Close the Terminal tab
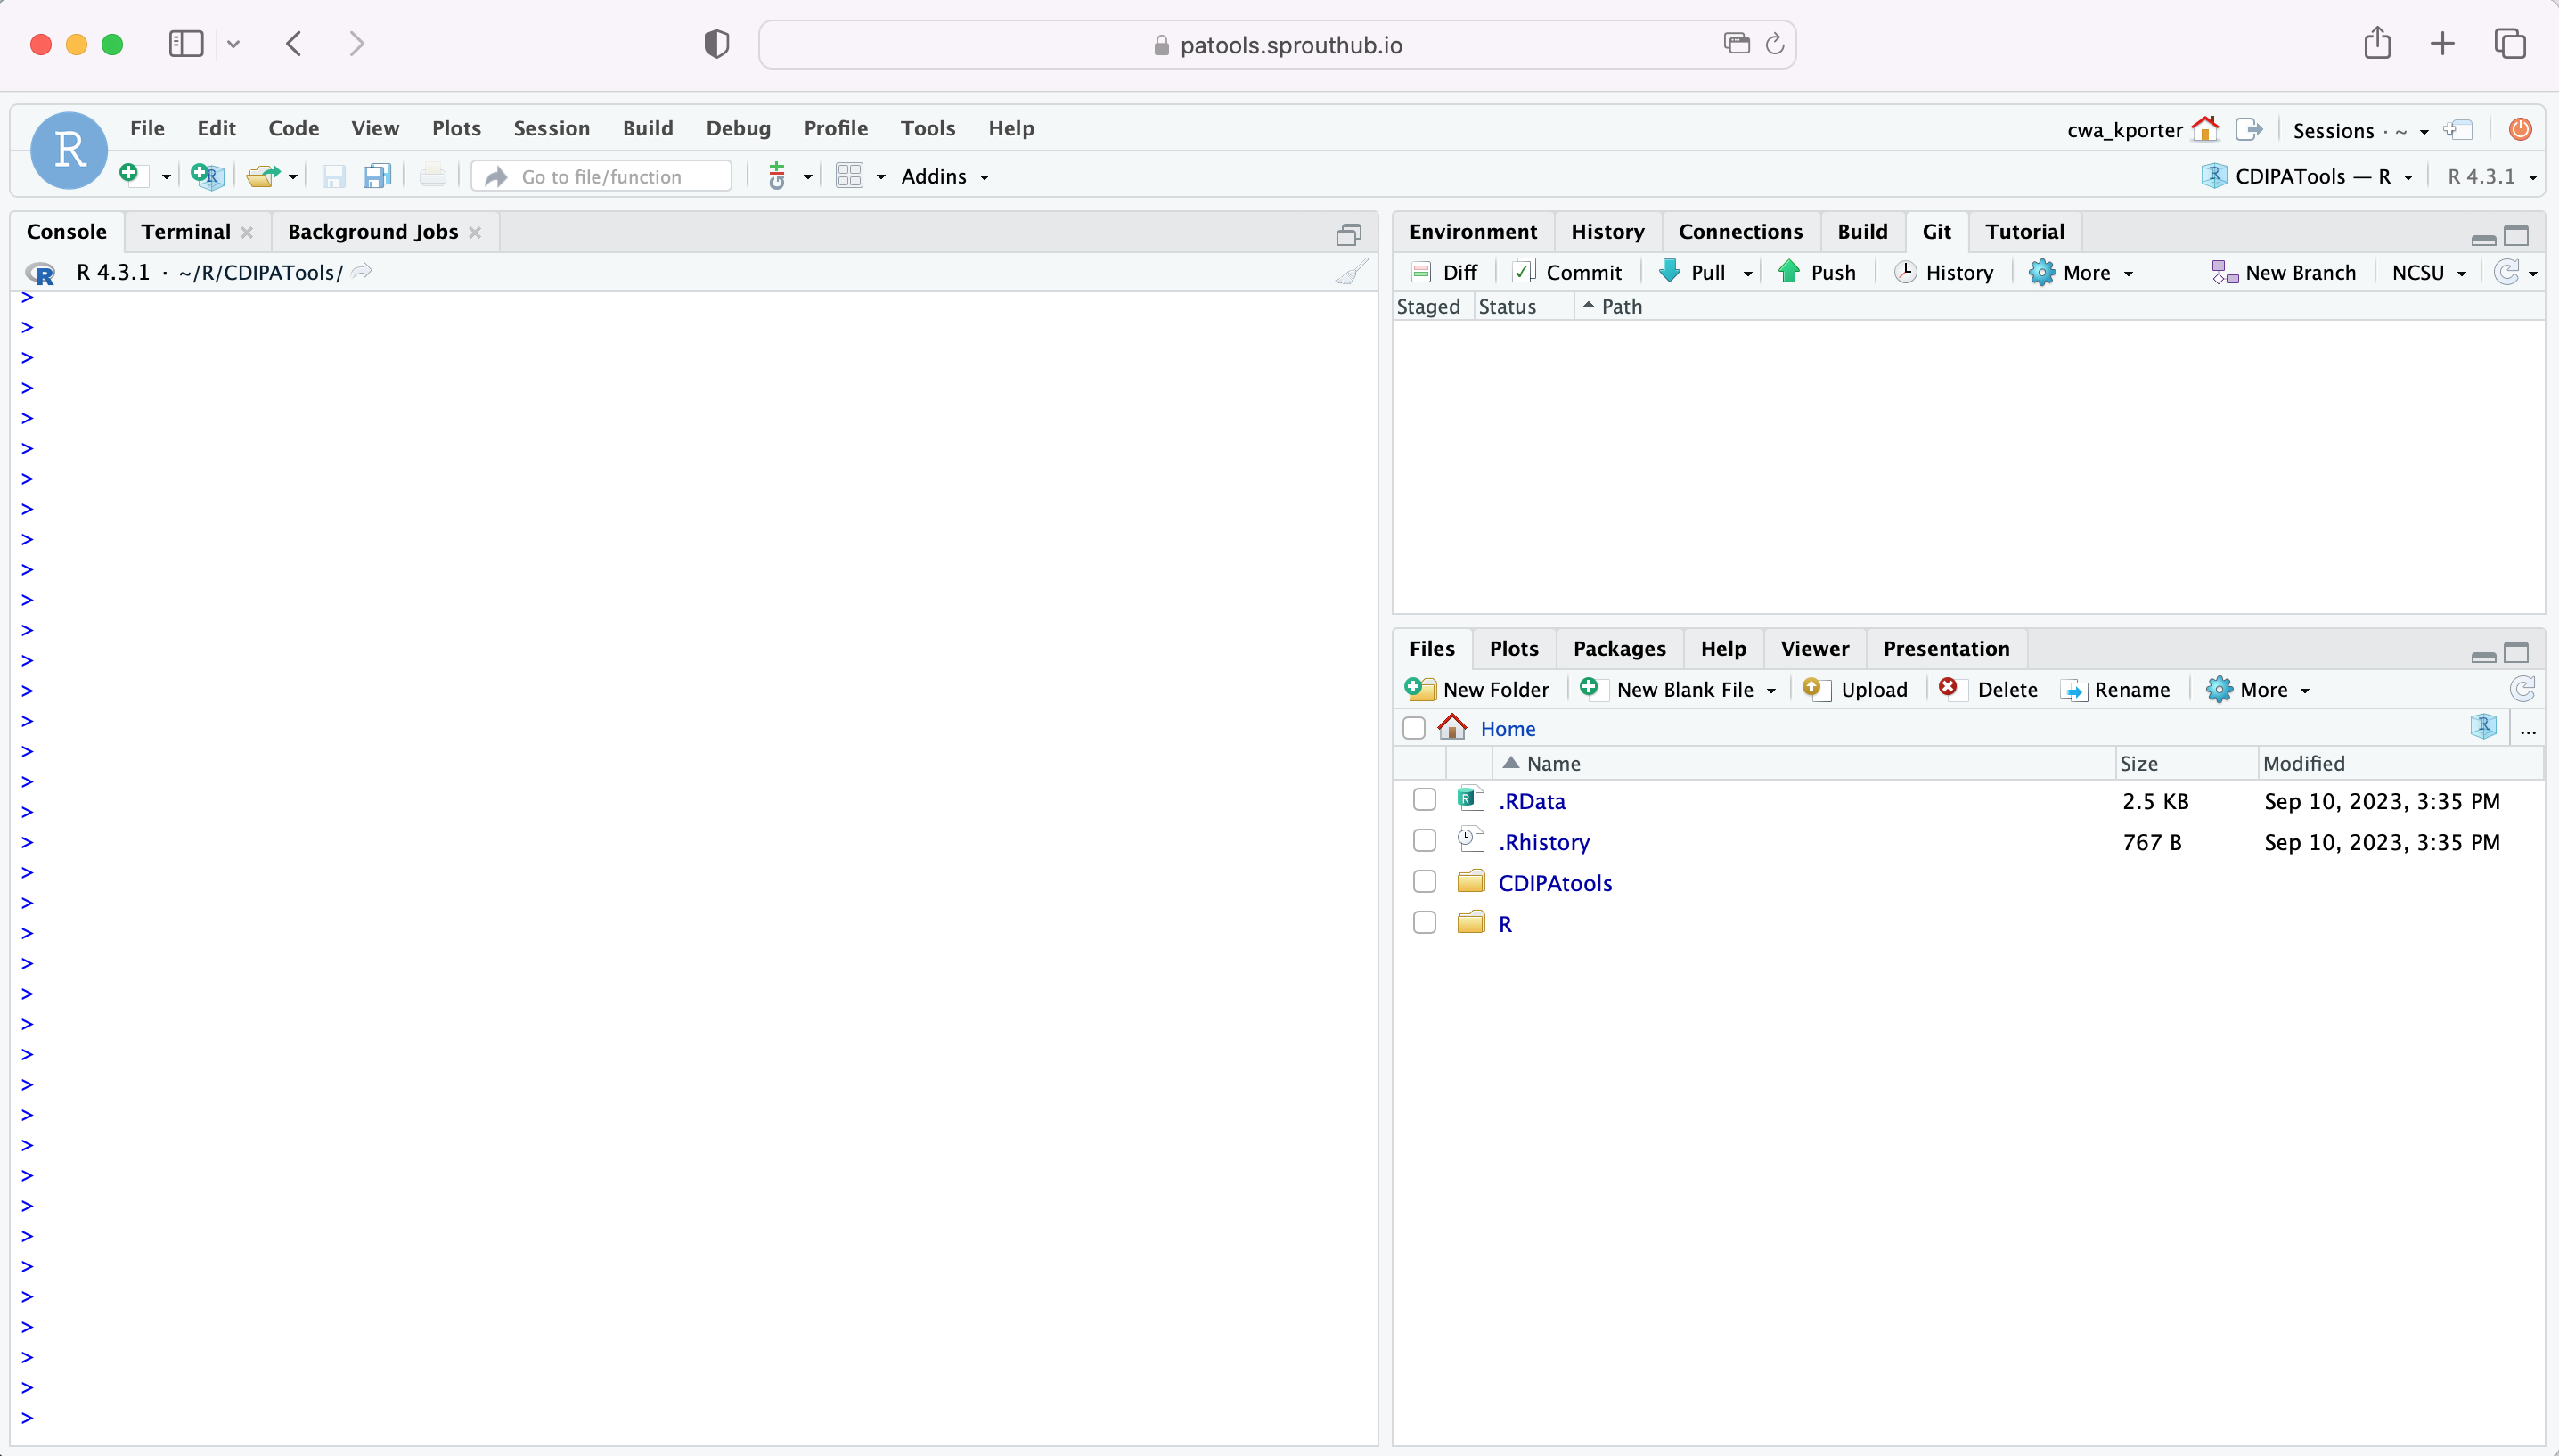Viewport: 2559px width, 1456px height. [247, 232]
